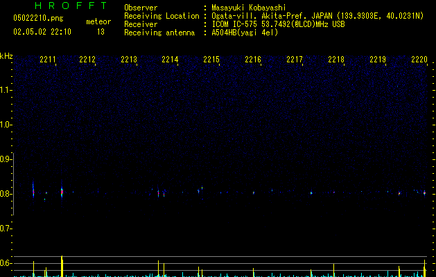The height and width of the screenshot is (277, 436).
Task: Click the 1.0 kHz frequency axis label
Action: [6, 125]
